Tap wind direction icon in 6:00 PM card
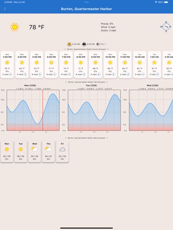Image resolution: width=173 pixels, height=230 pixels. 55,74
